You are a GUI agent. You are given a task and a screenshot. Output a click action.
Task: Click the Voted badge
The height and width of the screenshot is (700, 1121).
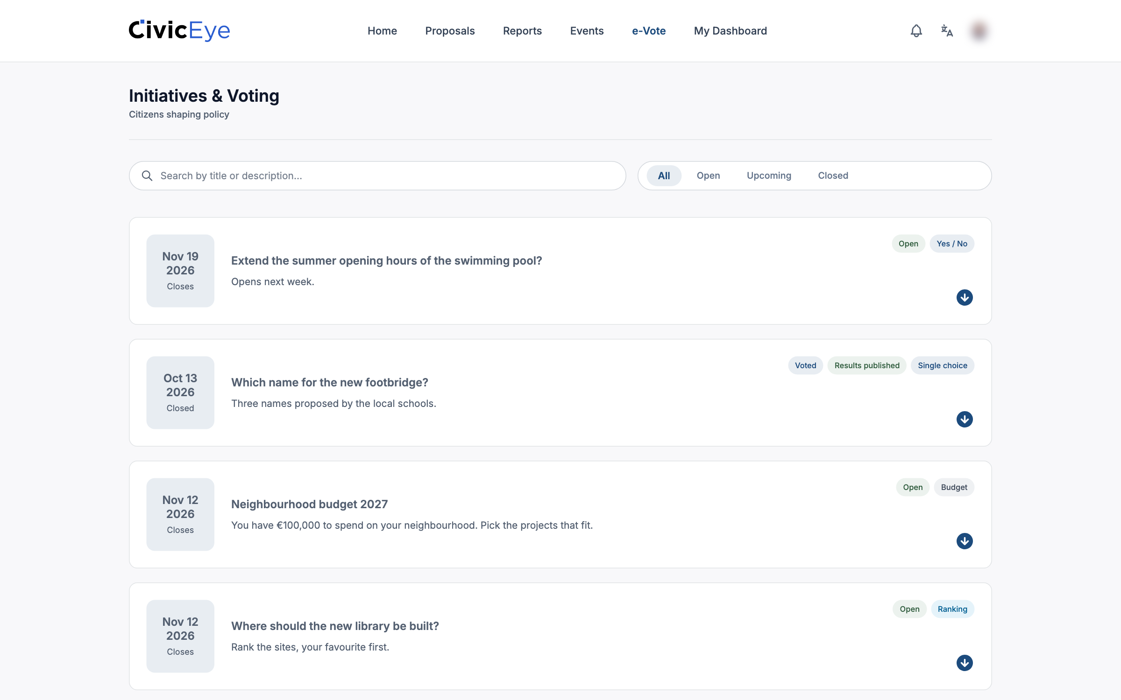(x=805, y=365)
